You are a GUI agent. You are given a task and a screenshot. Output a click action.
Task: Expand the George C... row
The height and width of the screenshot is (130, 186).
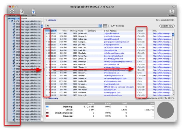coord(47,42)
